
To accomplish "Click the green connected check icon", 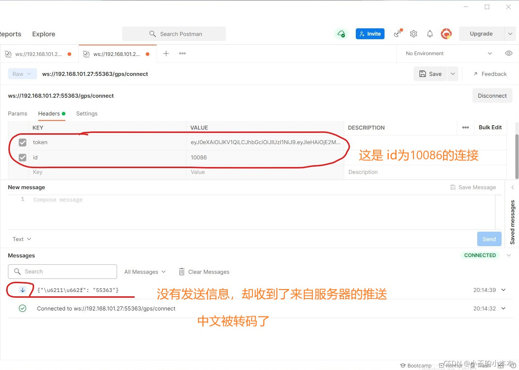I will tap(23, 308).
